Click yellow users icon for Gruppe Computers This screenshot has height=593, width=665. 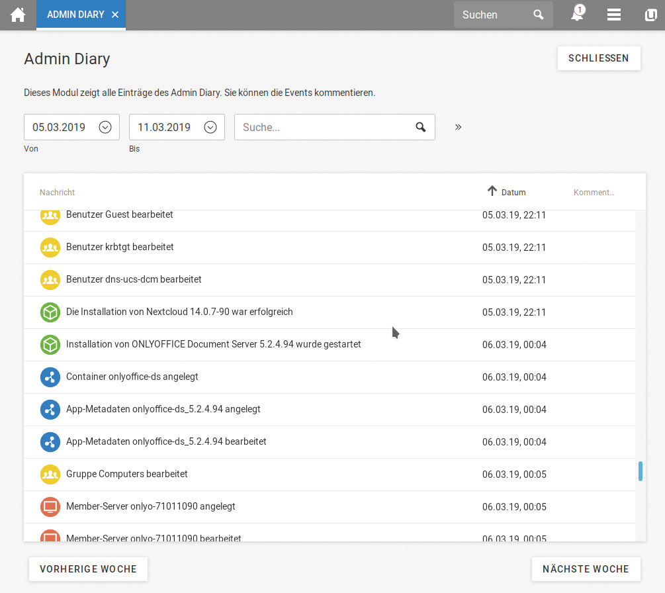[50, 474]
